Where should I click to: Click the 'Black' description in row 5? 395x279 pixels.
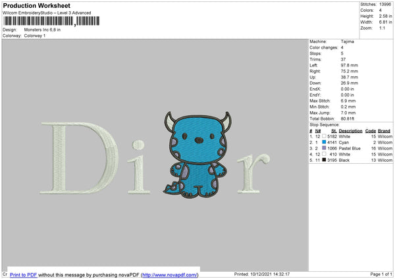(344, 160)
